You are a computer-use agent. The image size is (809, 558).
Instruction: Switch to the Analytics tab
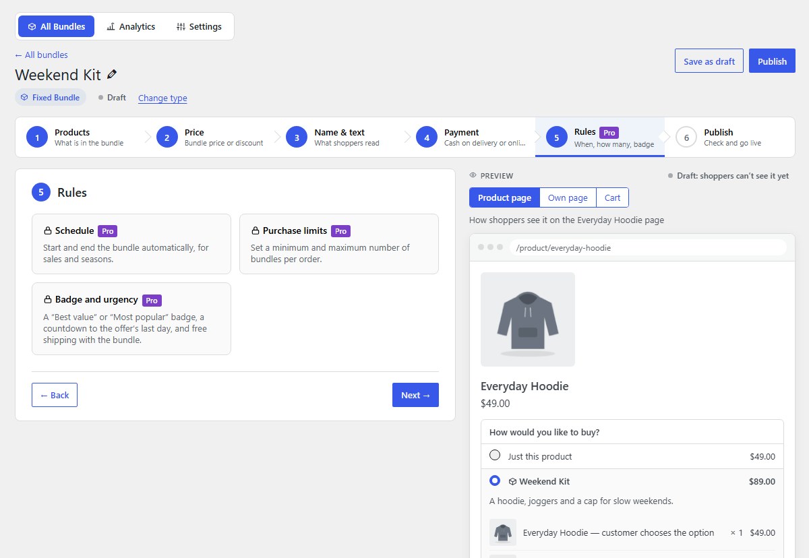point(131,26)
